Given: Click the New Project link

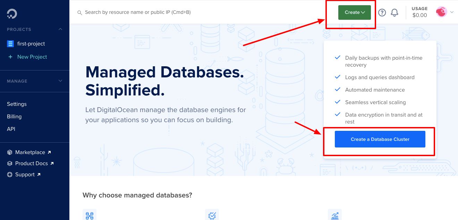Looking at the screenshot, I should [32, 57].
